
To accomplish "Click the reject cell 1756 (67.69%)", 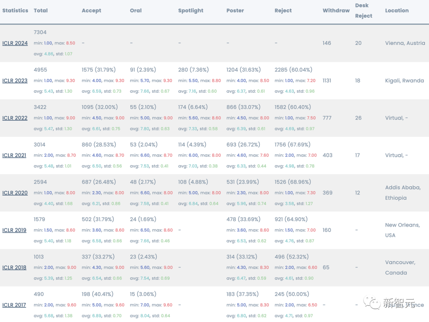I will (x=292, y=144).
